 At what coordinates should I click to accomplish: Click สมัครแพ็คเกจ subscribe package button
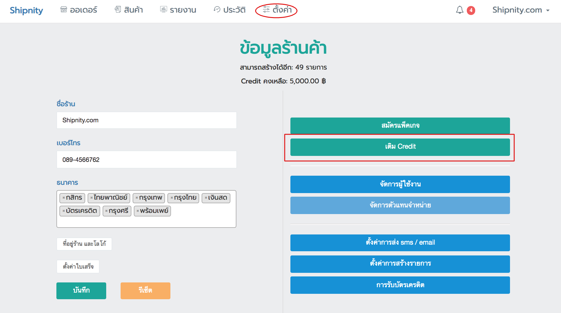400,126
